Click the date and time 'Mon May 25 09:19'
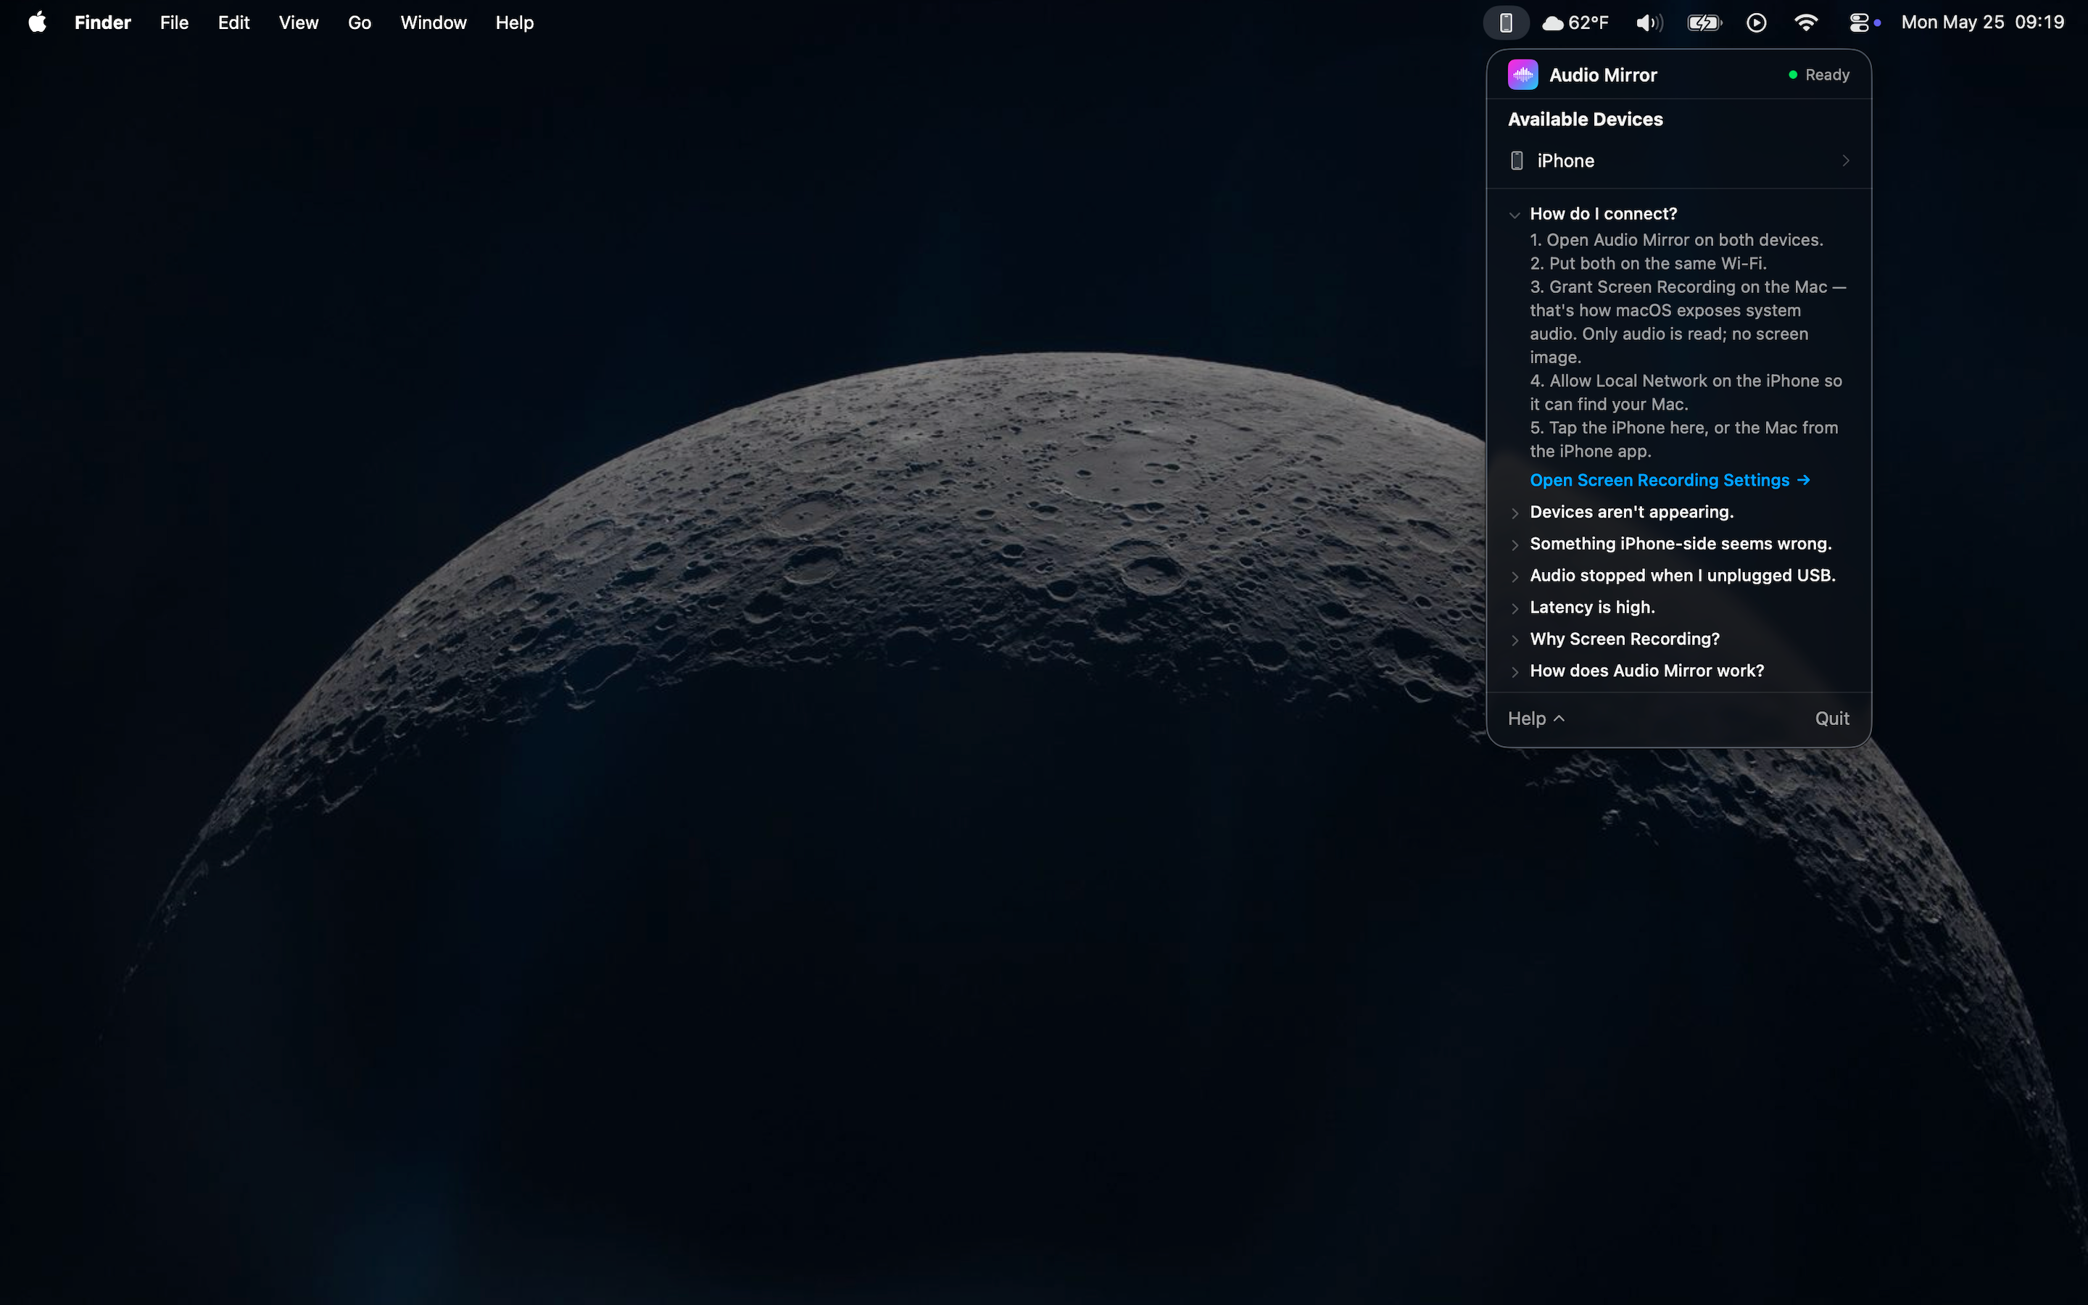This screenshot has height=1305, width=2088. 1982,22
